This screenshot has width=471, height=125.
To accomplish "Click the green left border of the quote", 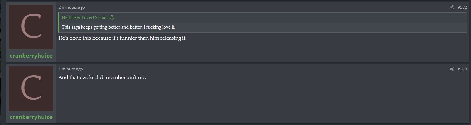I will click(59, 22).
